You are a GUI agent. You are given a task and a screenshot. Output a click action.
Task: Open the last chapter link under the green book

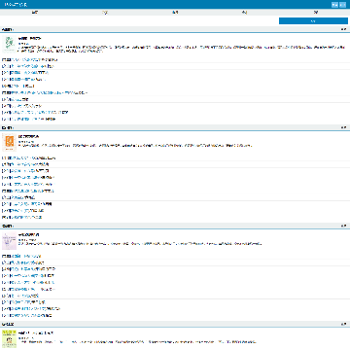[x=29, y=120]
